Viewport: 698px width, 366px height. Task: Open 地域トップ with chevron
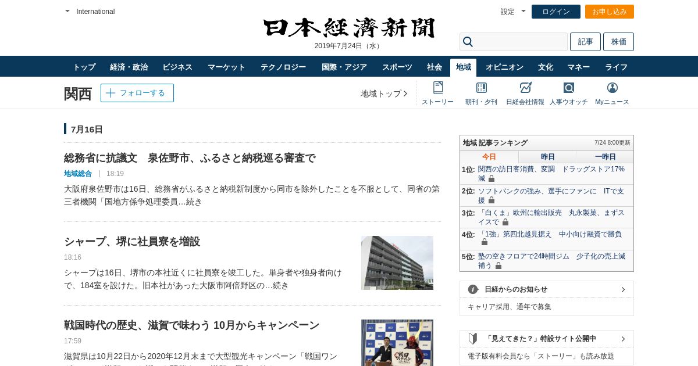(x=384, y=94)
